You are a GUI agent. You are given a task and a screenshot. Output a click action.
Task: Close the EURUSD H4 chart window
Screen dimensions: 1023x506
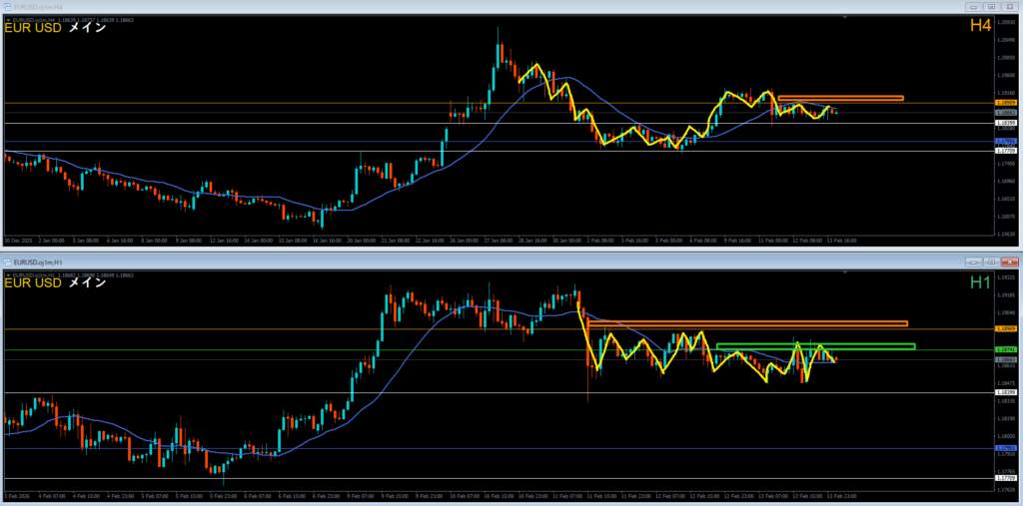point(1009,7)
